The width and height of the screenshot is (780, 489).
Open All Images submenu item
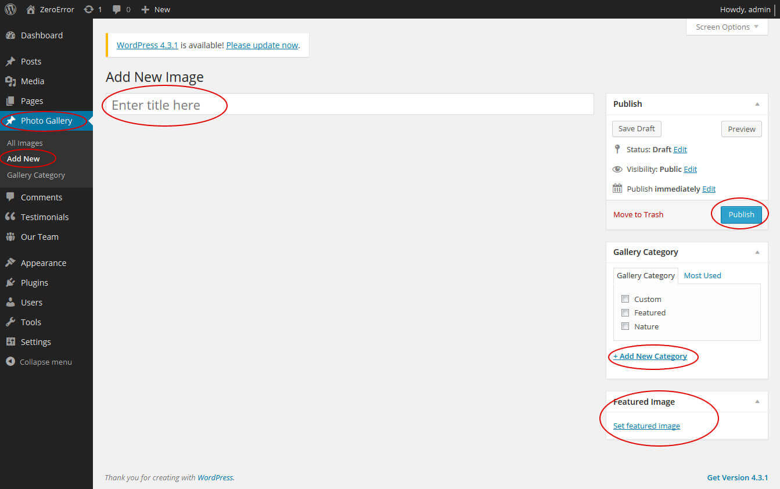tap(25, 143)
